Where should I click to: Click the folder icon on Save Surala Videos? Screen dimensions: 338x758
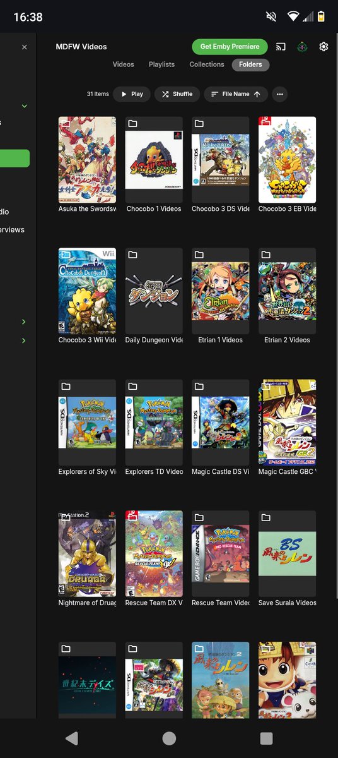pyautogui.click(x=265, y=517)
